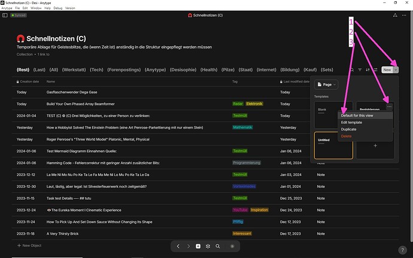Switch to the (Anytype) view
Viewport: 413px width, 258px height.
click(155, 70)
